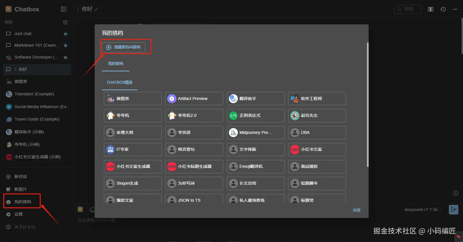The image size is (463, 242).
Task: Open 翻译助手 (示例) conversation
Action: (37, 132)
